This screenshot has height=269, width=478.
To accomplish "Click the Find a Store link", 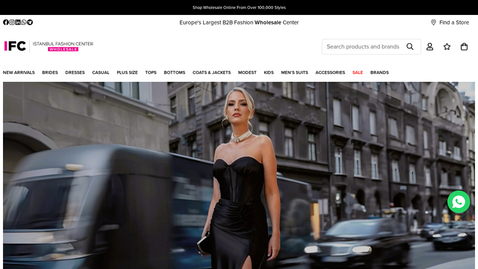I will click(450, 23).
